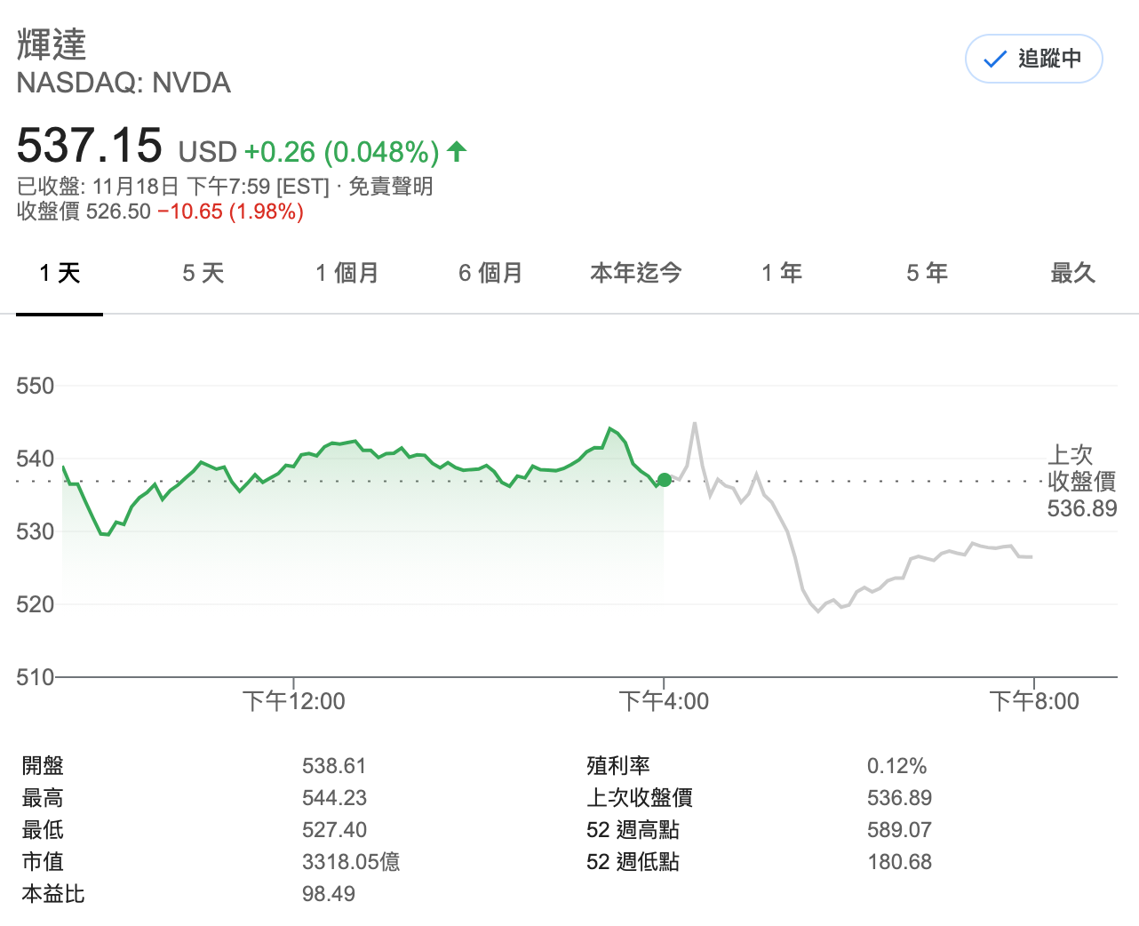Viewport: 1139px width, 926px height.
Task: Select the 本年迄今 tab
Action: coord(636,273)
